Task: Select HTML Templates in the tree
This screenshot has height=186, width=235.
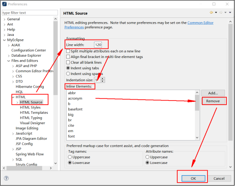Action: pyautogui.click(x=34, y=113)
